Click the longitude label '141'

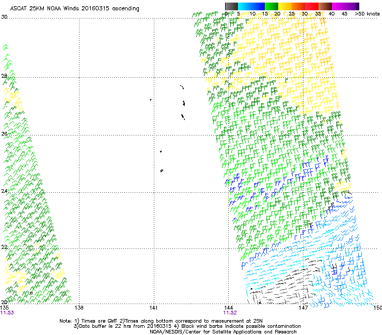[x=153, y=308]
